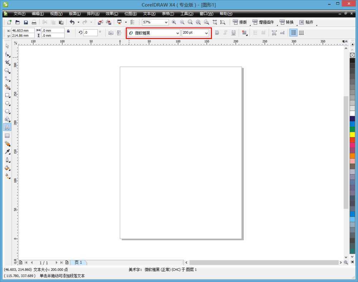Image resolution: width=358 pixels, height=282 pixels.
Task: Click the Undo arrow icon
Action: tap(72, 22)
